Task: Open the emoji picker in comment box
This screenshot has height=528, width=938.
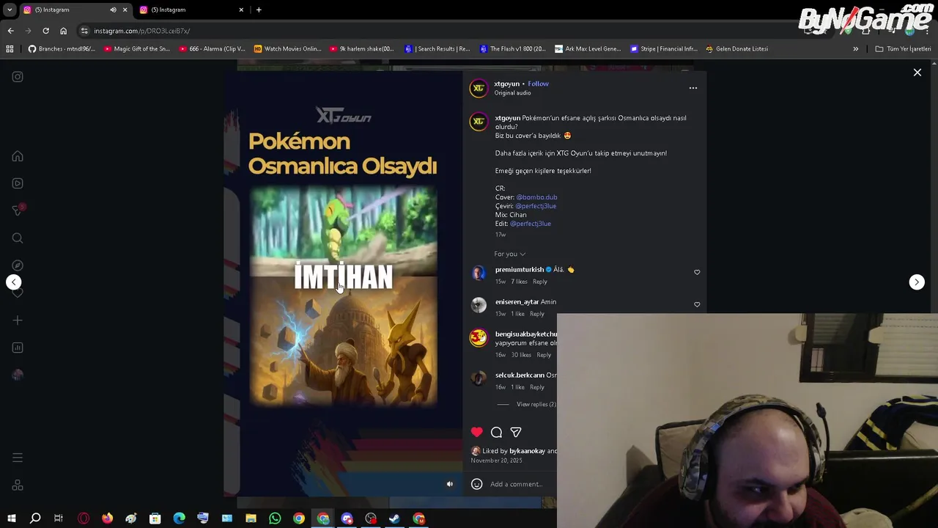Action: coord(476,484)
